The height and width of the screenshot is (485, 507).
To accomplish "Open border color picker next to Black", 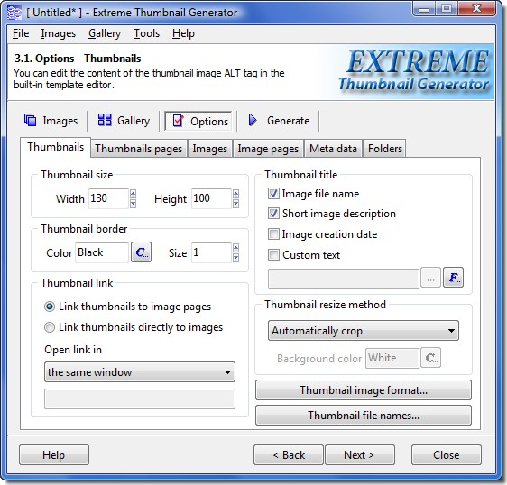I will [x=141, y=252].
